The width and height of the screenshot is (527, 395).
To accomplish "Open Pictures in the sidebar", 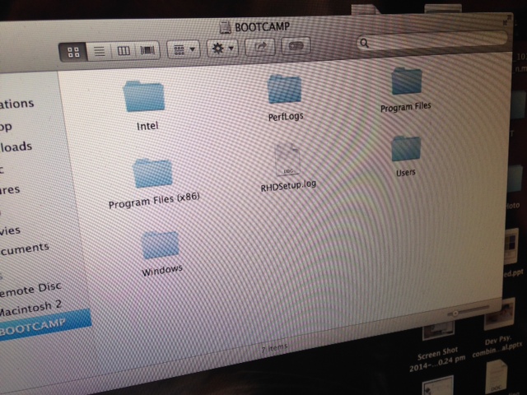I will 10,190.
